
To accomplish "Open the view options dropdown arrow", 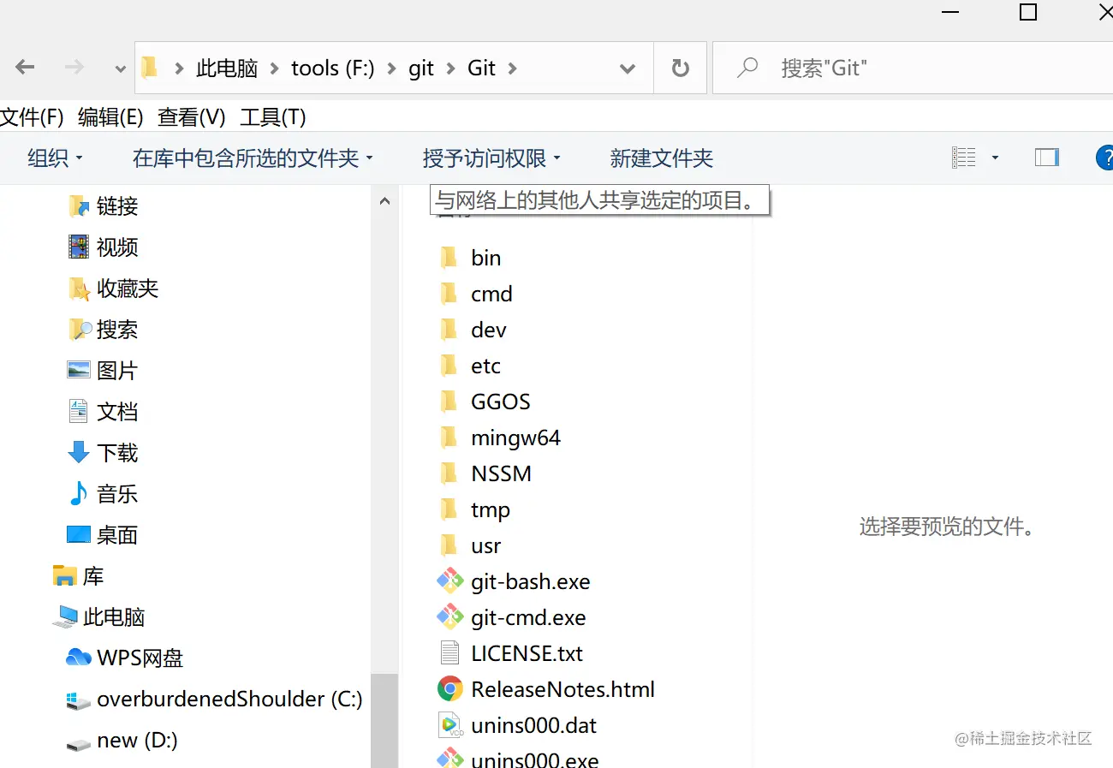I will point(995,158).
